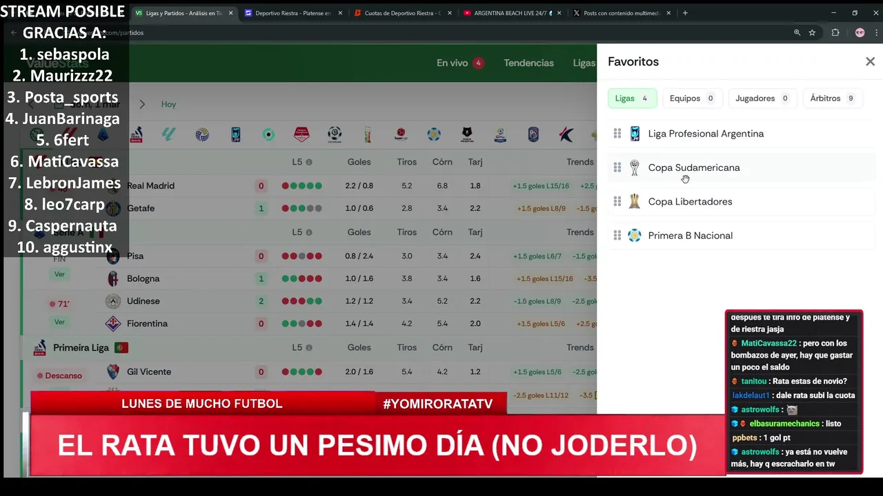Switch to the Equipos favorites tab
This screenshot has height=496, width=883.
(692, 99)
